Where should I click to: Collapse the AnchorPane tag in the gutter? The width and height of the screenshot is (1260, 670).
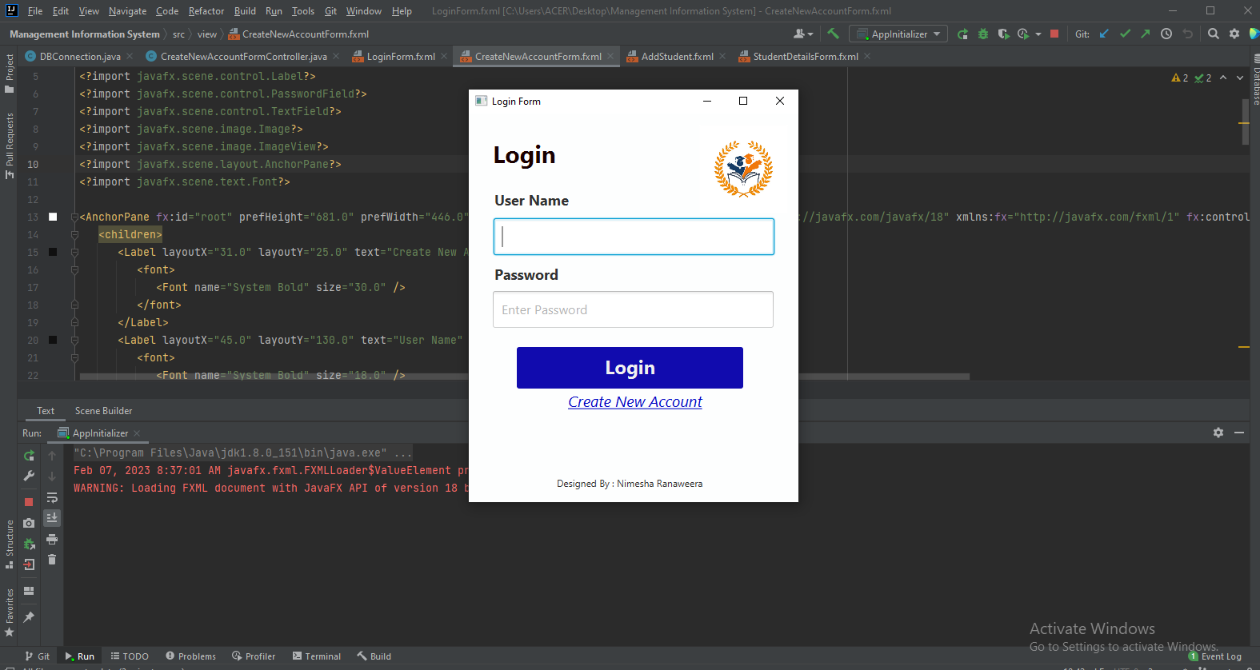pos(74,217)
